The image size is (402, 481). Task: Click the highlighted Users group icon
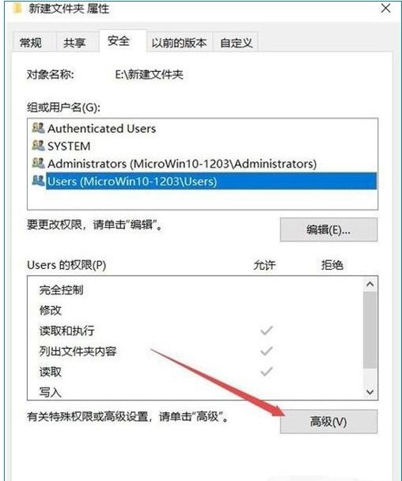pyautogui.click(x=38, y=180)
